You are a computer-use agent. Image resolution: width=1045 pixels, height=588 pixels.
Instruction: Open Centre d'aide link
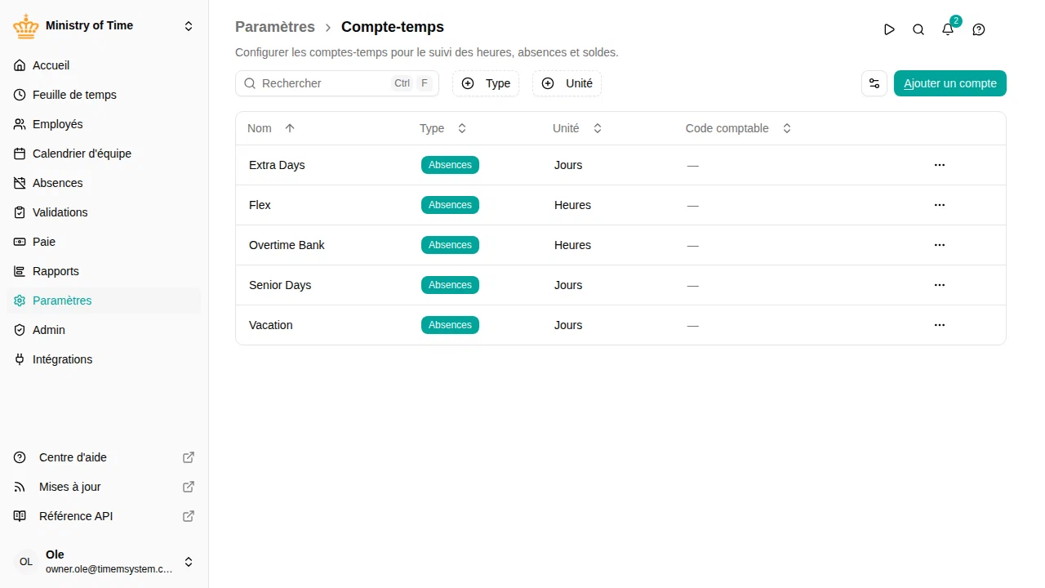point(104,457)
